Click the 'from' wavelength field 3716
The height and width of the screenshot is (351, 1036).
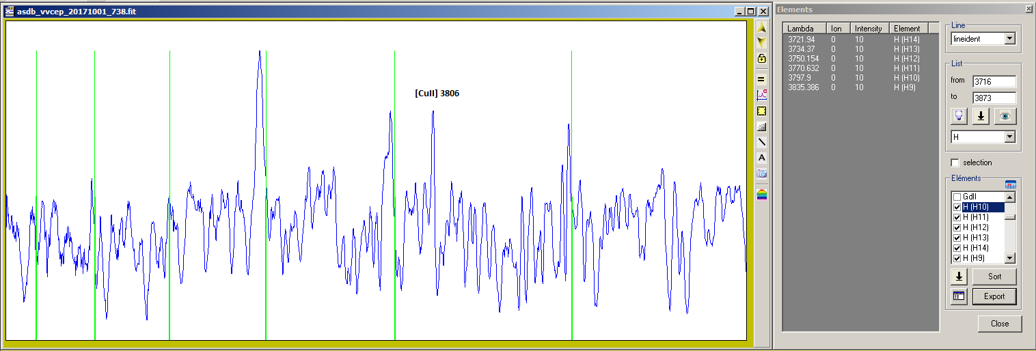pyautogui.click(x=994, y=81)
